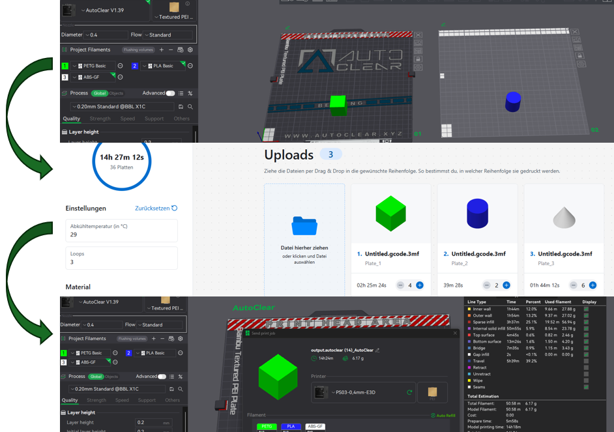The height and width of the screenshot is (432, 614).
Task: Save the process preset in upper Bambu Studio
Action: [181, 106]
